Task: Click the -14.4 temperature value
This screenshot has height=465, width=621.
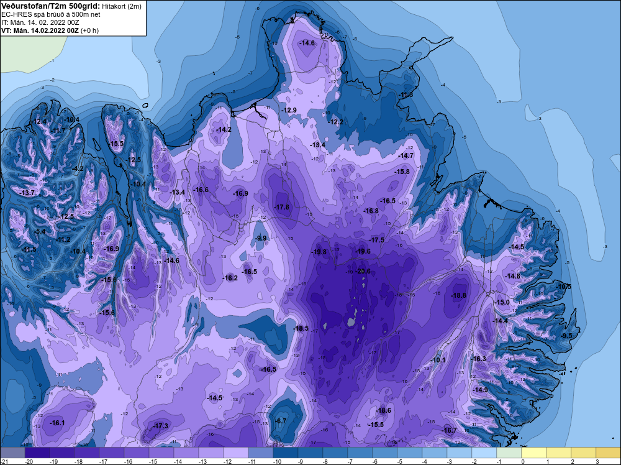Action: tap(500, 321)
